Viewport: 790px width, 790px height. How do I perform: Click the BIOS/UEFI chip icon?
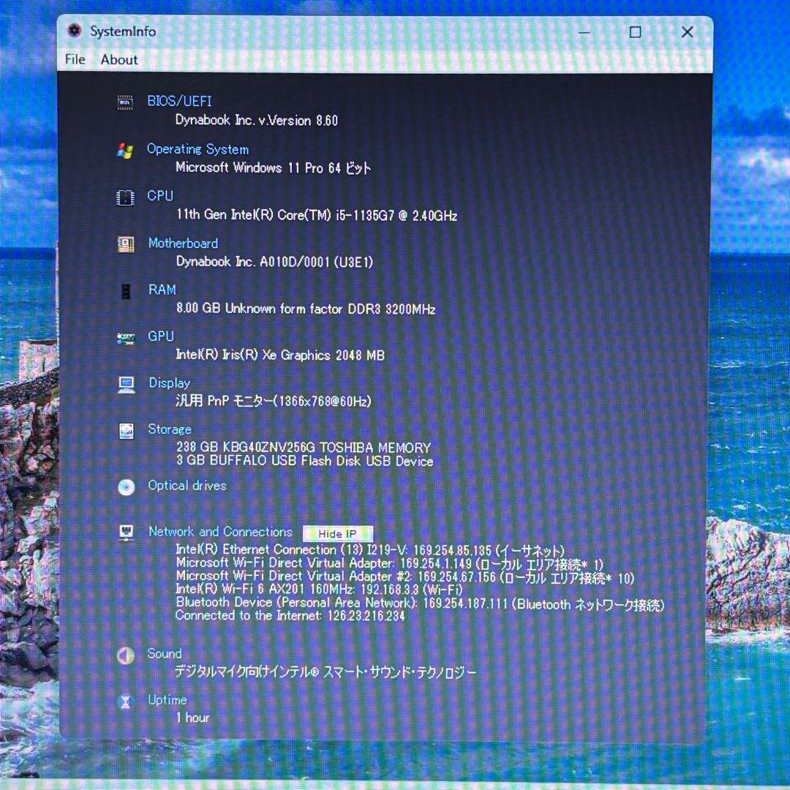125,102
